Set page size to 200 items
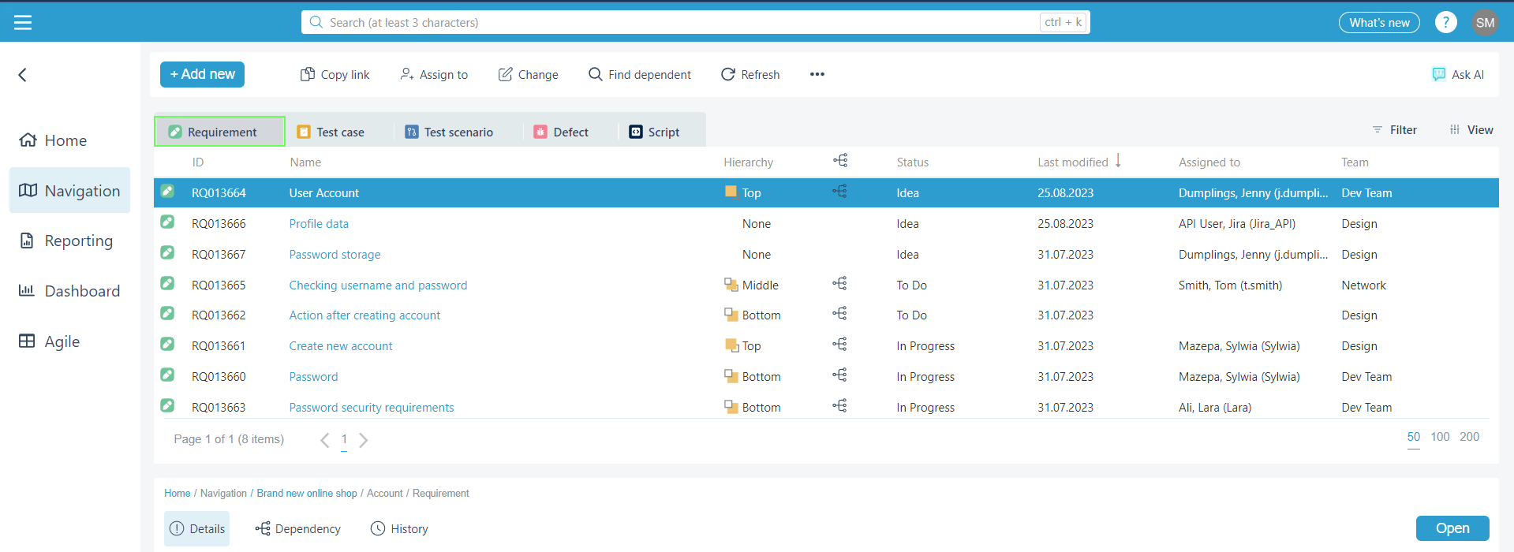The image size is (1514, 552). pyautogui.click(x=1469, y=437)
